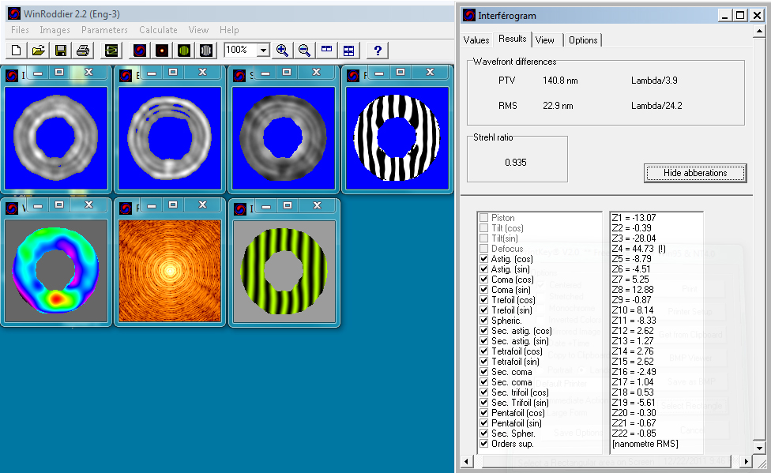
Task: Click the WinRoddier title bar app icon
Action: tap(13, 13)
